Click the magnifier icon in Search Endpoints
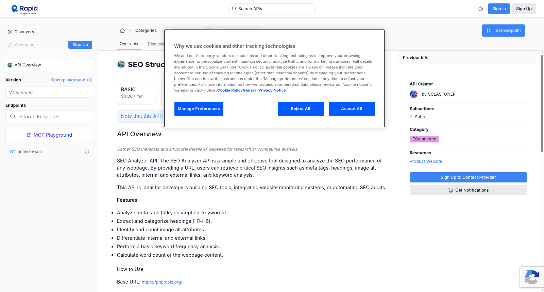This screenshot has height=292, width=544. click(x=13, y=116)
